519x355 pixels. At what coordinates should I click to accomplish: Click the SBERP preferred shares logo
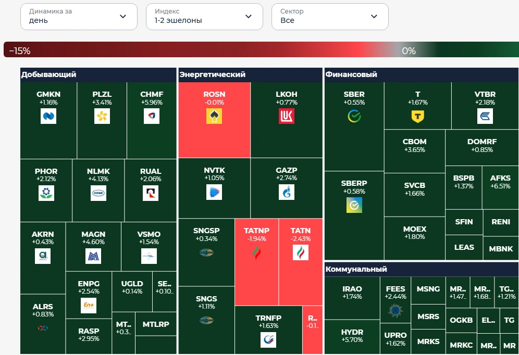point(354,205)
